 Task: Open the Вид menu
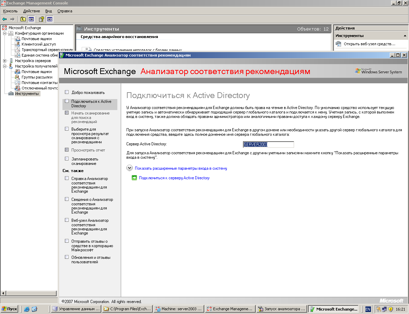pos(48,11)
